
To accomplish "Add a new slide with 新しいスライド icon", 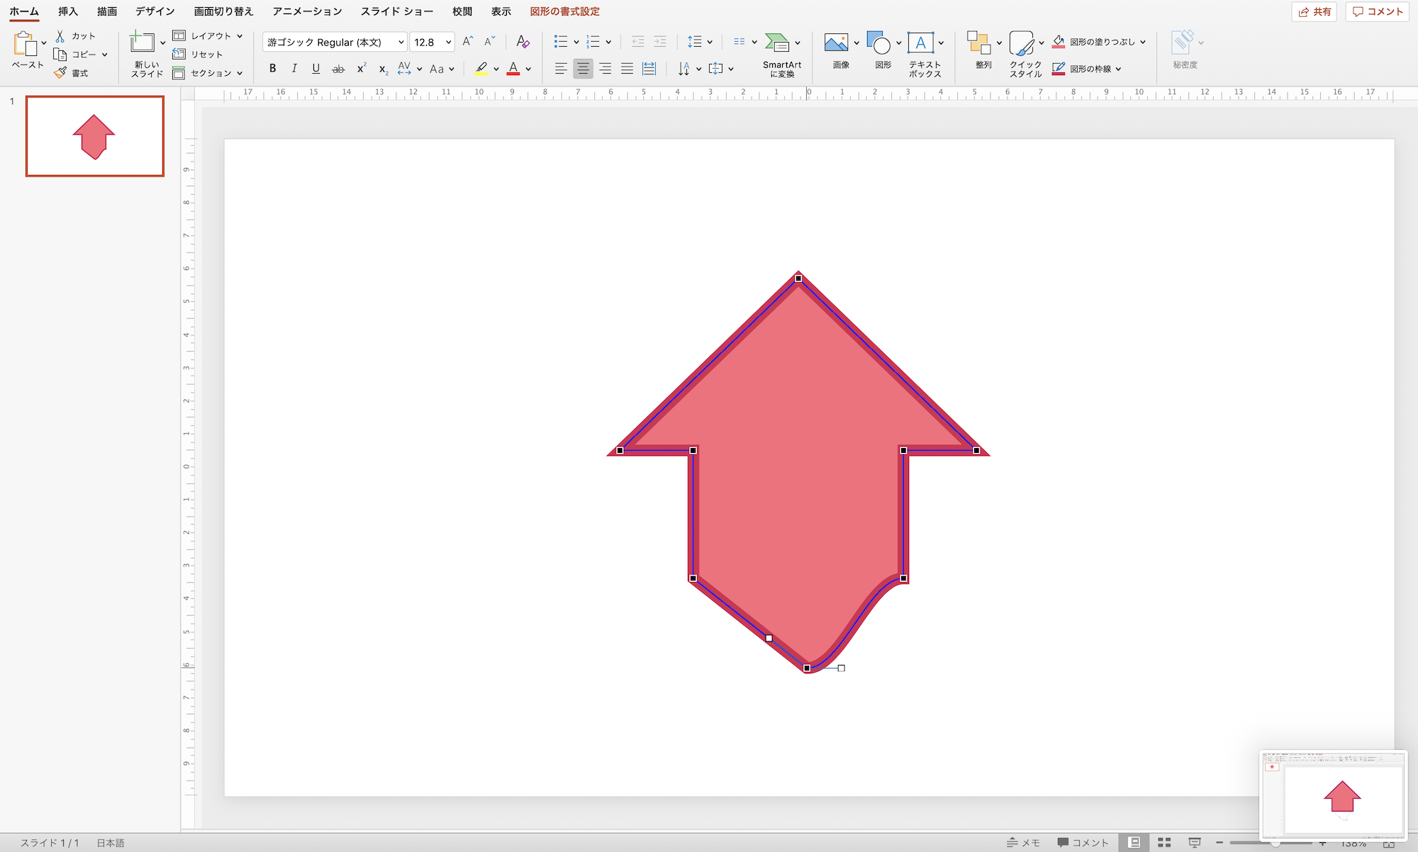I will click(142, 43).
